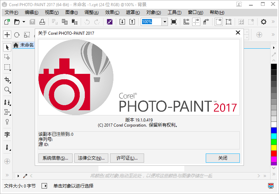
Task: Click the property bar position plus icon
Action: (x=7, y=35)
